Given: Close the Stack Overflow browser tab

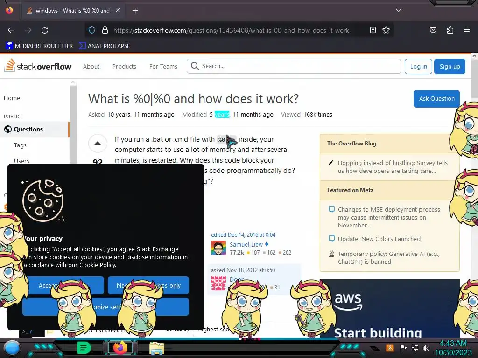Looking at the screenshot, I should click(118, 10).
